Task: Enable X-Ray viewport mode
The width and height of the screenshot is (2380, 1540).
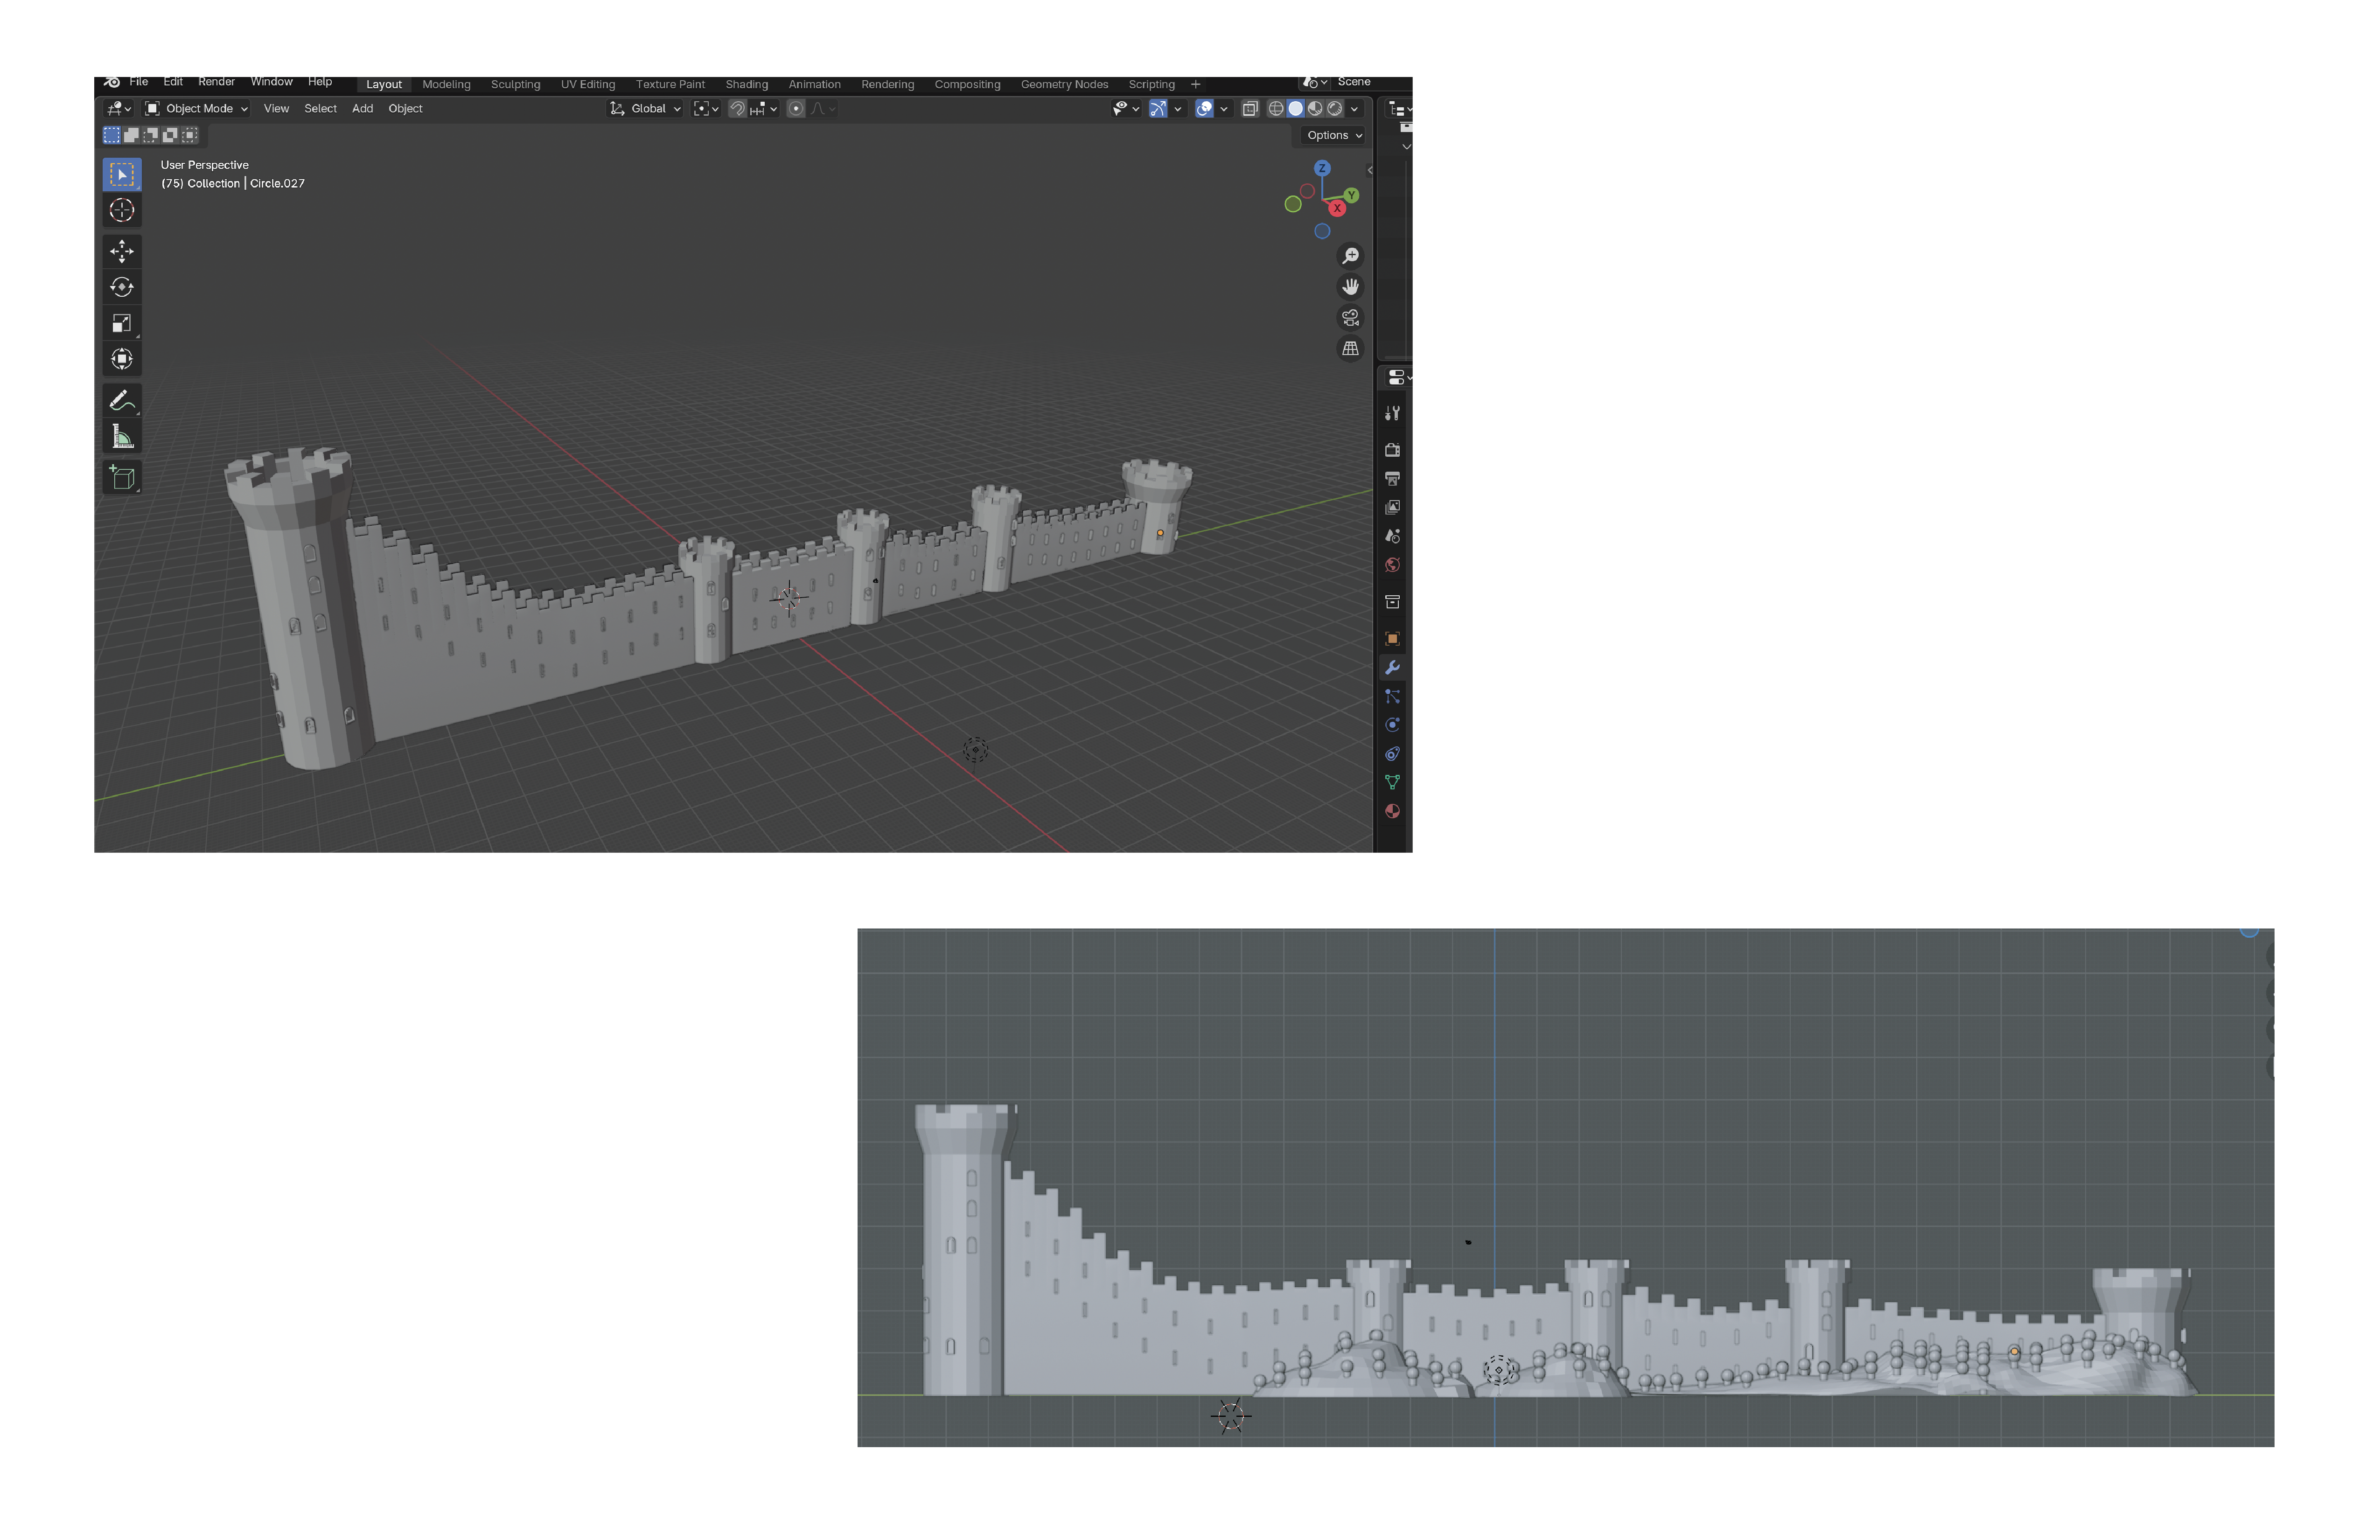Action: (1250, 108)
